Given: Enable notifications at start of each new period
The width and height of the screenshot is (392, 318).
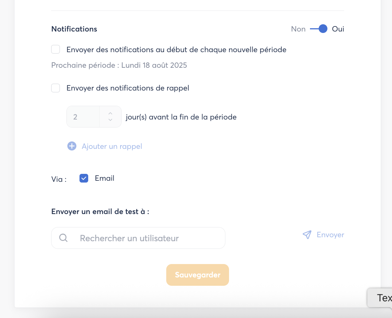Looking at the screenshot, I should click(x=56, y=50).
